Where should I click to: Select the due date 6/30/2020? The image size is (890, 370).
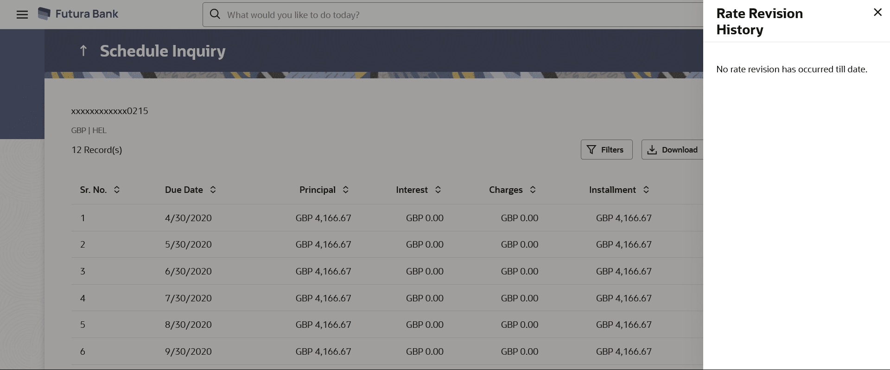(188, 271)
